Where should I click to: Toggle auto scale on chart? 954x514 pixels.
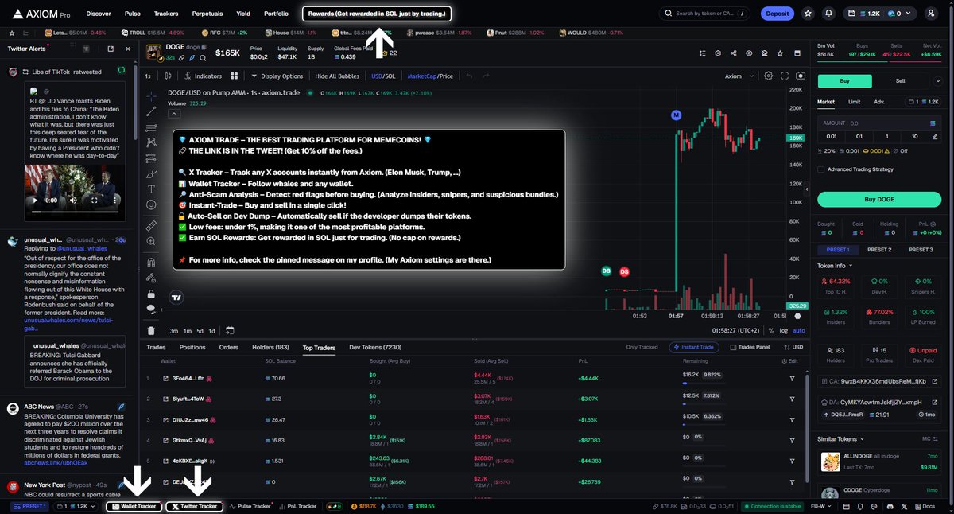click(x=798, y=330)
